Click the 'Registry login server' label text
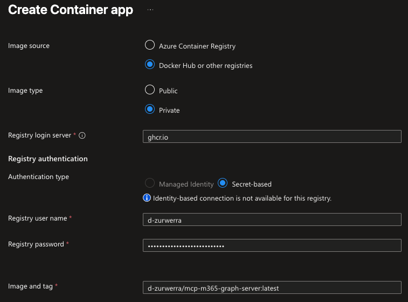Image resolution: width=408 pixels, height=302 pixels. (39, 135)
